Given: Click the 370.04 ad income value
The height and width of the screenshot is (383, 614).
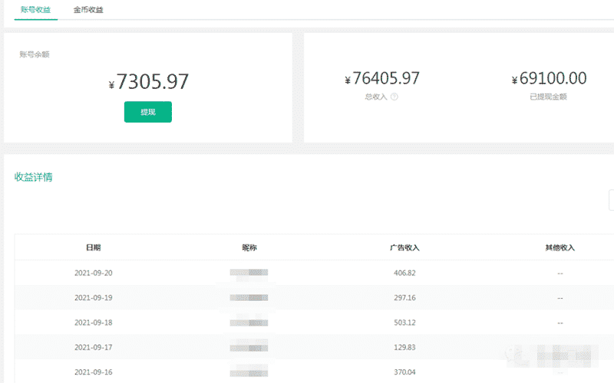Looking at the screenshot, I should (404, 372).
